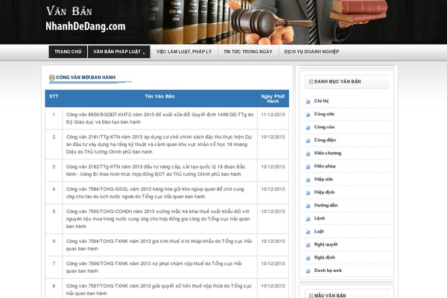
Task: Open the Danh bạ web link
Action: 328,270
